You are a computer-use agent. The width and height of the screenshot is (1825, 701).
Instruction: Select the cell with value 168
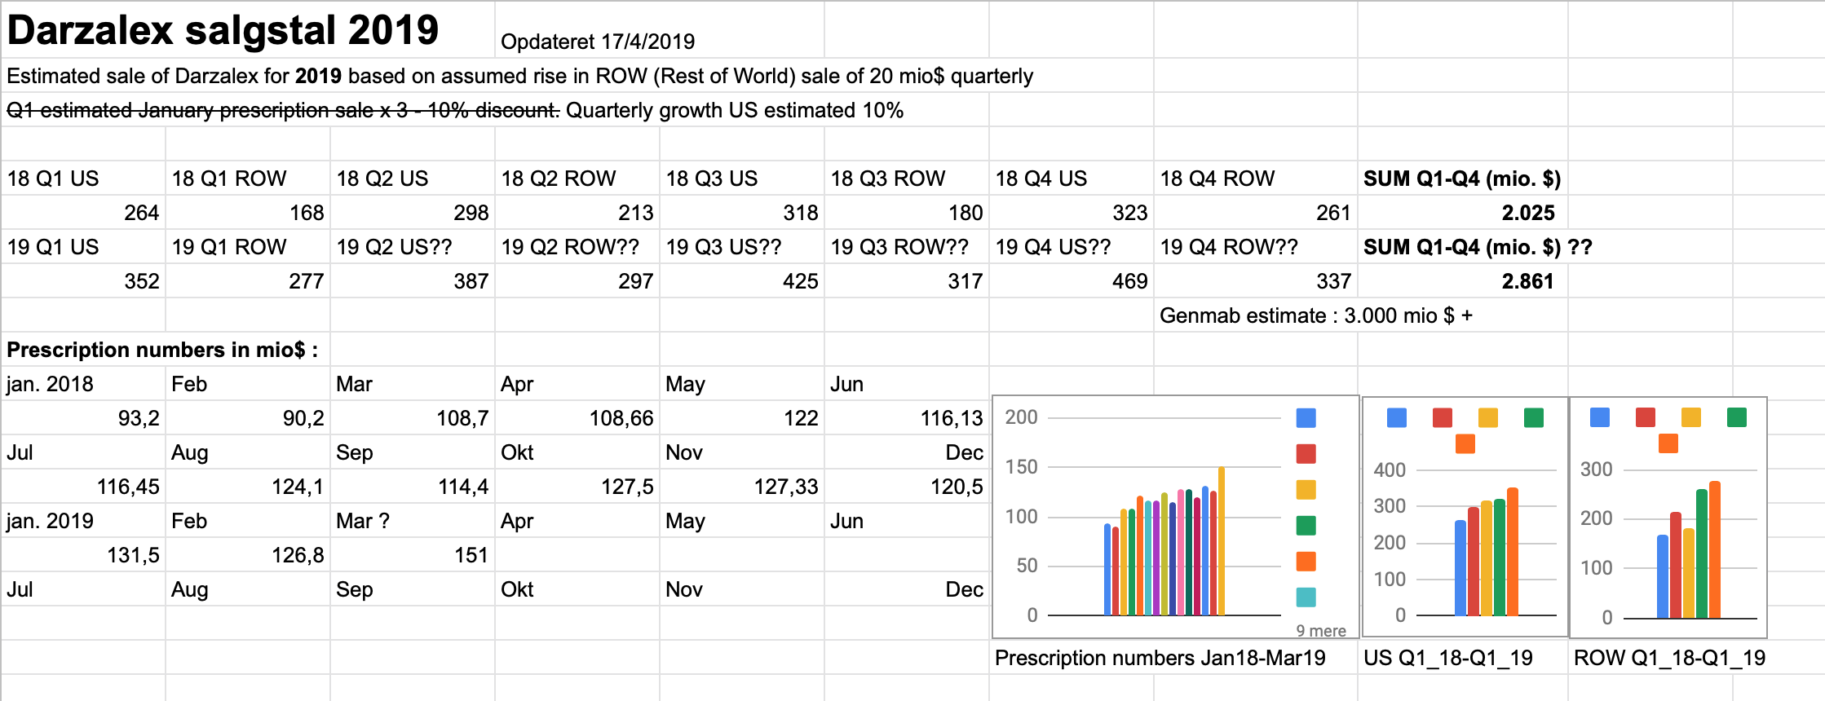point(249,213)
